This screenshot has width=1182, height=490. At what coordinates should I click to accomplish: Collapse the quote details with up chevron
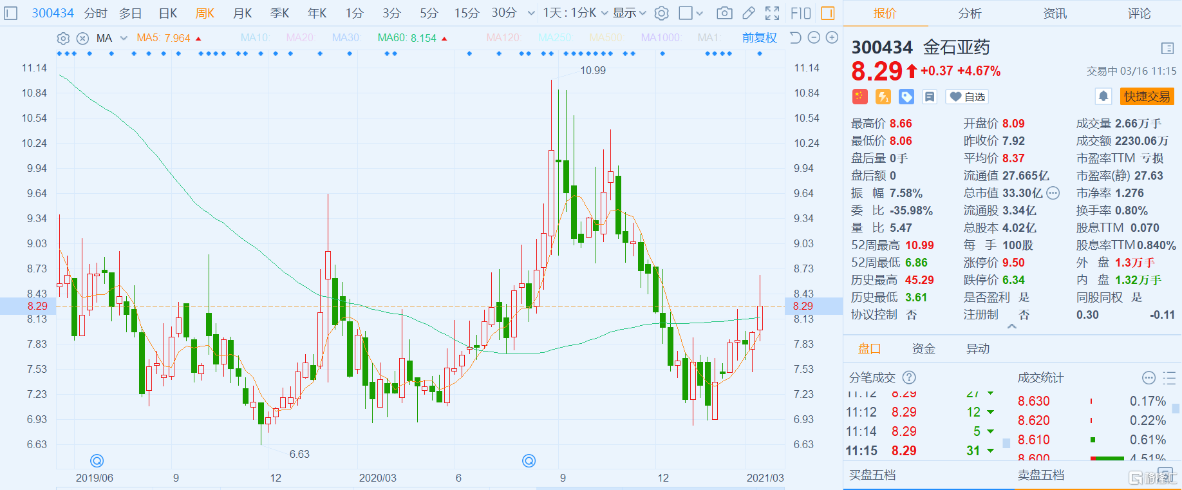[1012, 326]
